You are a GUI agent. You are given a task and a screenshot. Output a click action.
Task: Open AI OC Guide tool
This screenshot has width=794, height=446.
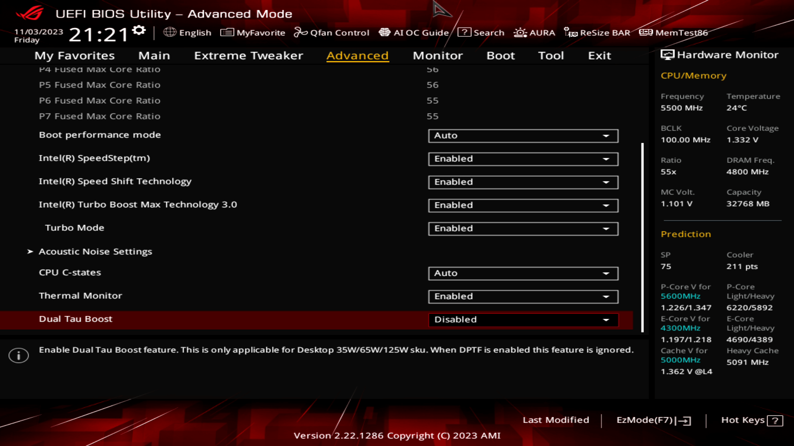[414, 33]
